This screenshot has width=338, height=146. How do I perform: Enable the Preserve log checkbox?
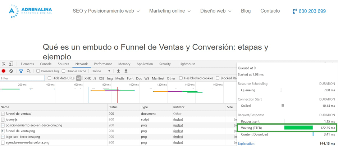[38, 71]
